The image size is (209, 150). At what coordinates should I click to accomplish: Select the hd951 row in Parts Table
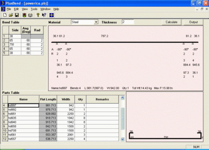tap(23, 114)
